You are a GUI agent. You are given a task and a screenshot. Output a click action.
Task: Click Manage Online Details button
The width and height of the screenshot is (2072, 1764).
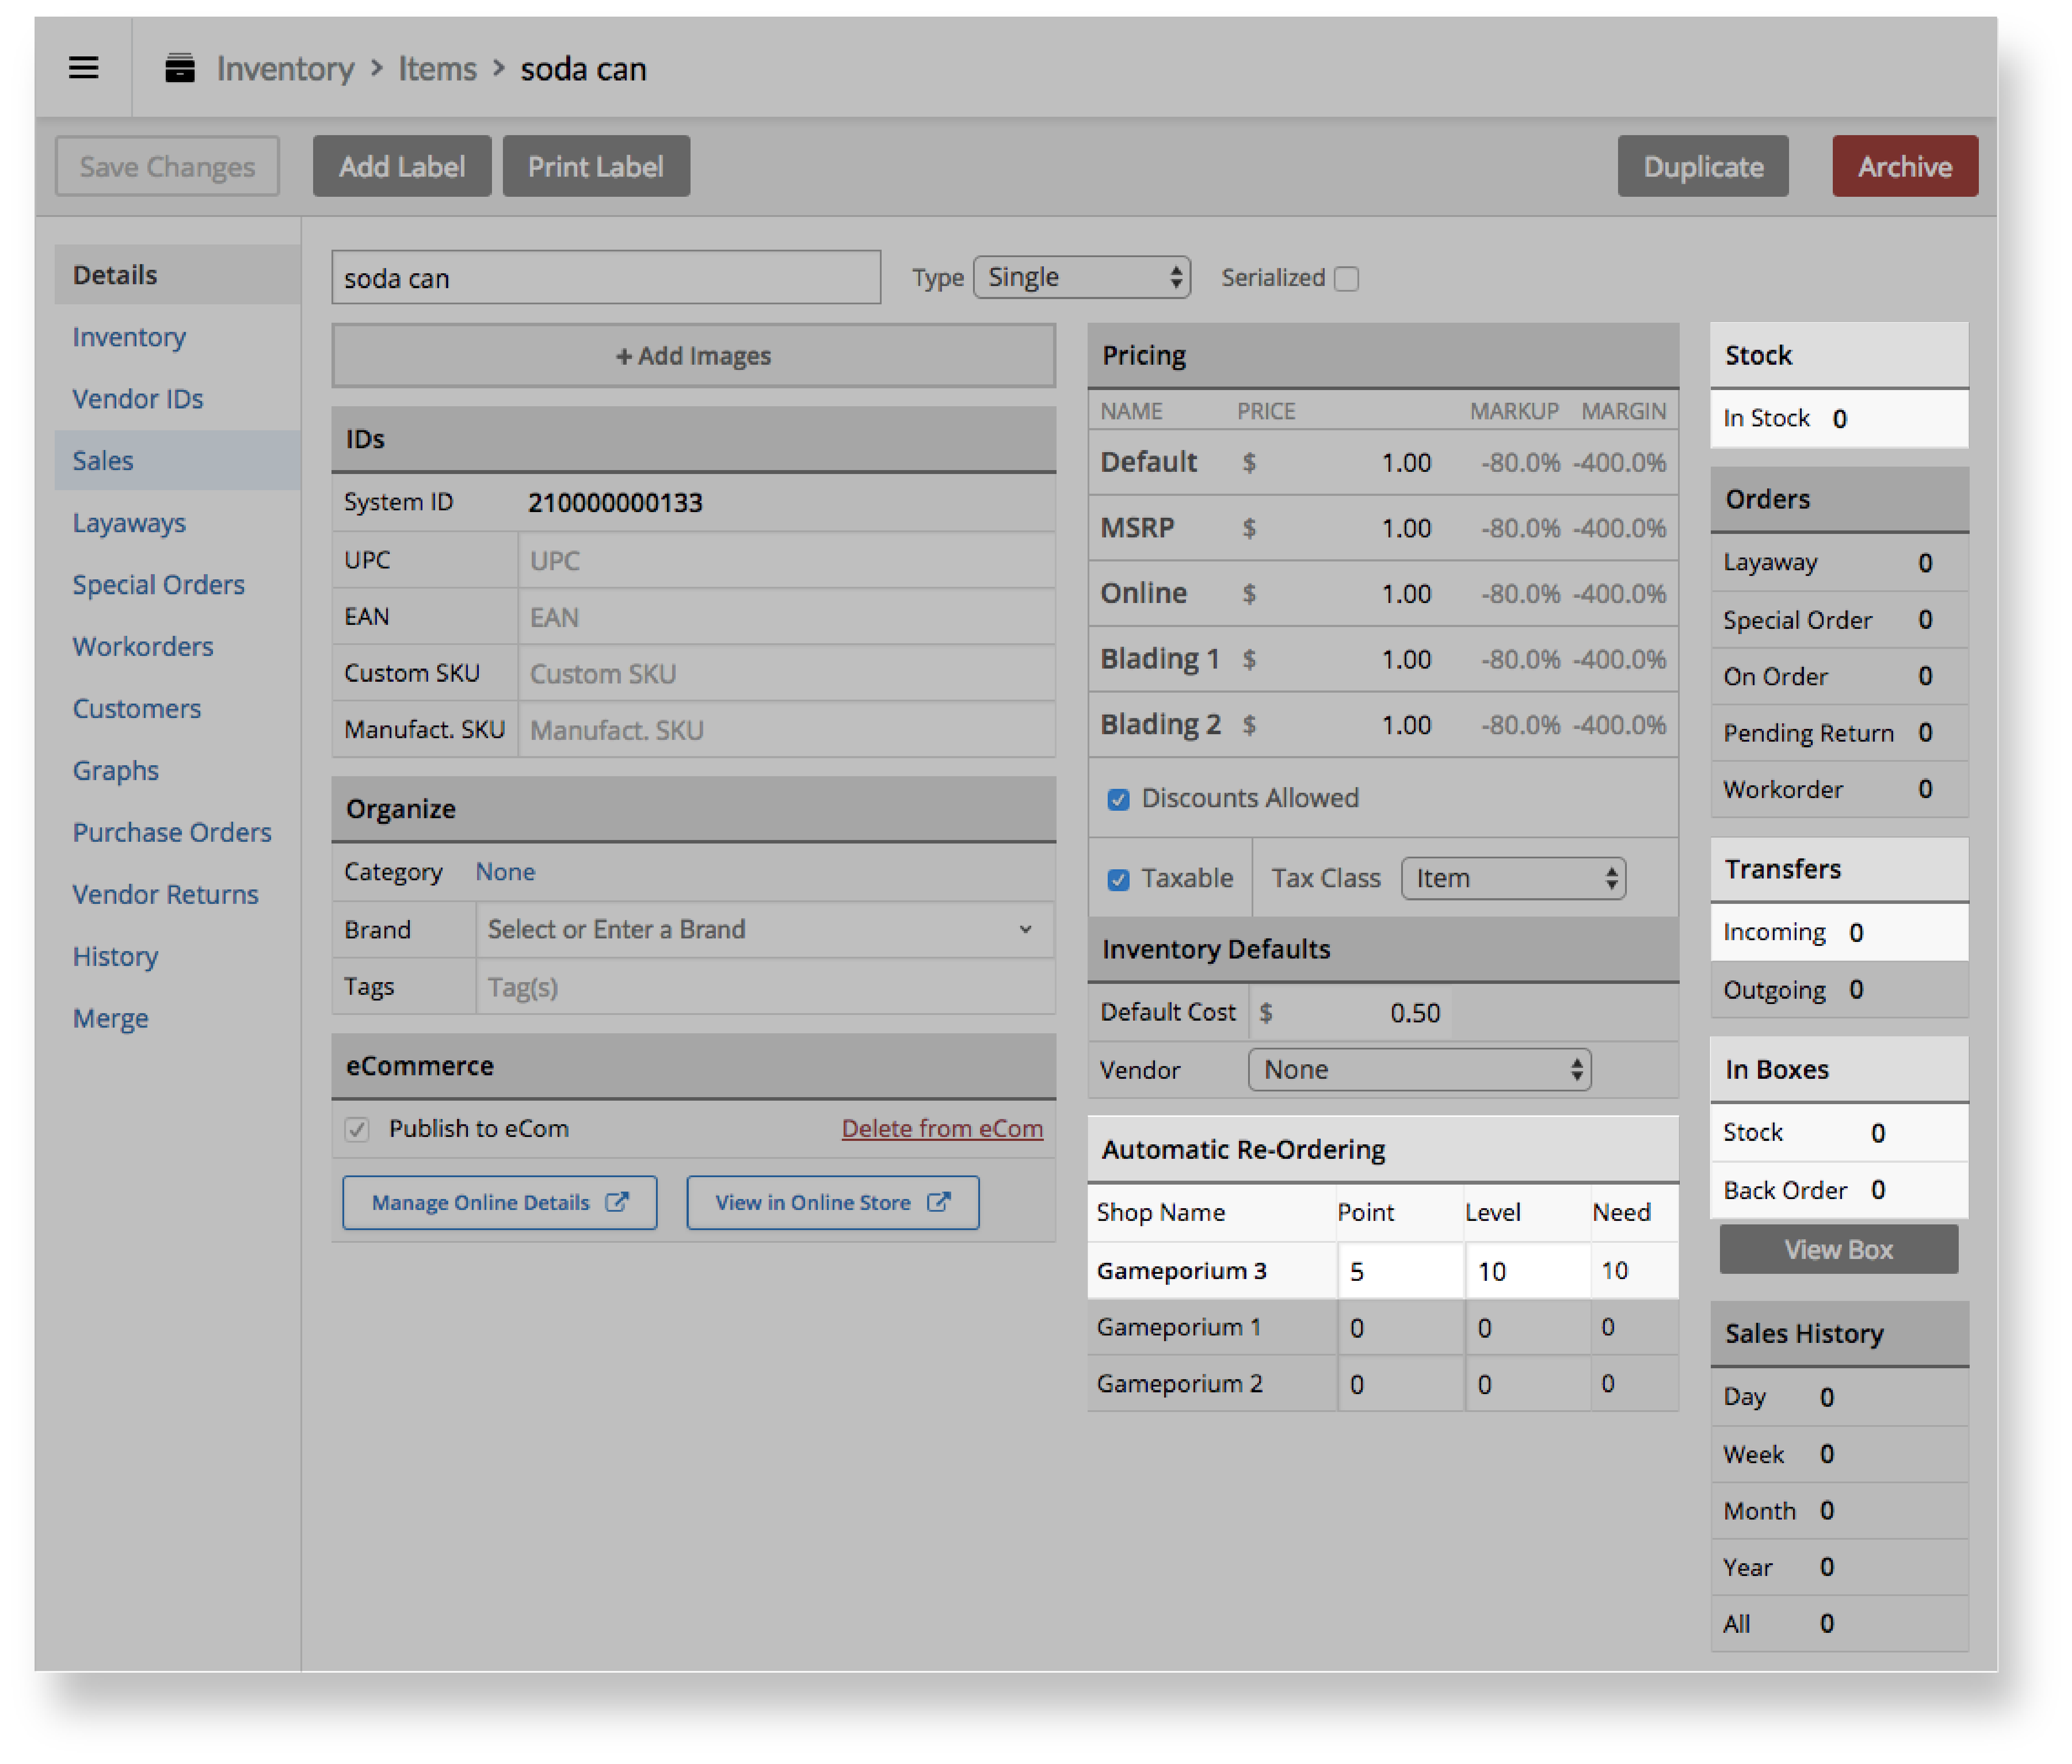pyautogui.click(x=499, y=1202)
